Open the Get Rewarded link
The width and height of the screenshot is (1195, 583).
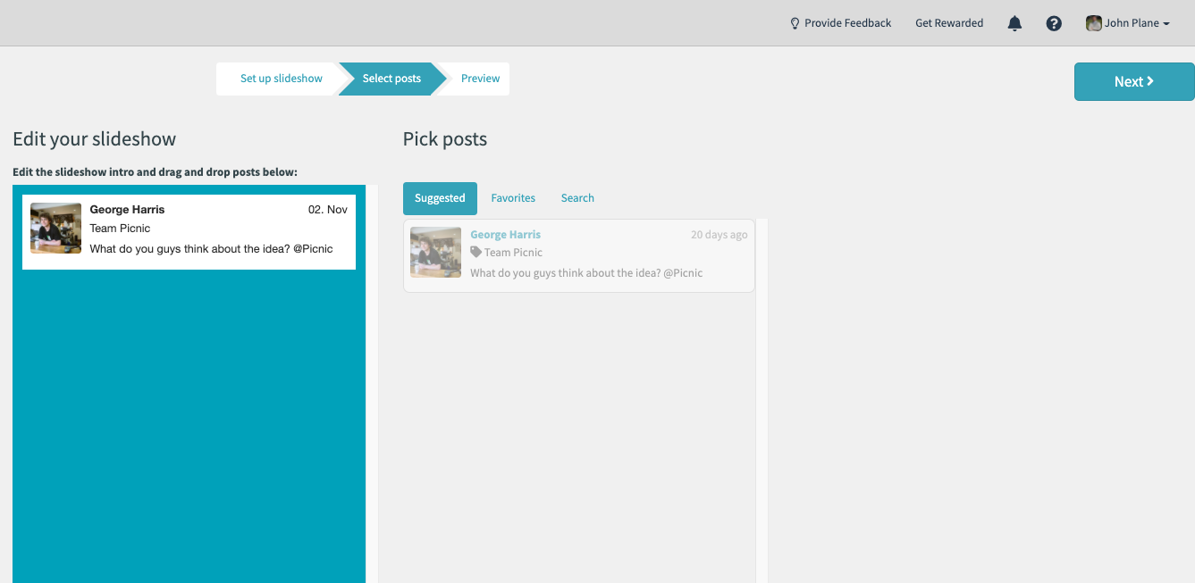[x=949, y=23]
